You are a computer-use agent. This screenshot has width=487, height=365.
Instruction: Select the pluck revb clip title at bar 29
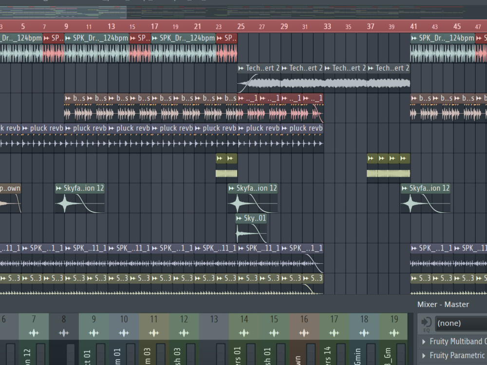306,128
